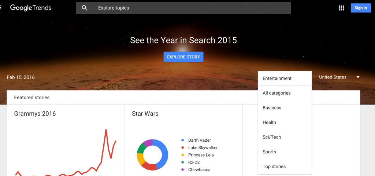Click the Feb 15, 2016 date
The image size is (375, 176).
[x=21, y=77]
